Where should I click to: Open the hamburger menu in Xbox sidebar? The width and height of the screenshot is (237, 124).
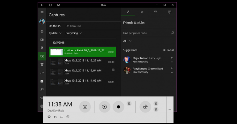pos(42,12)
